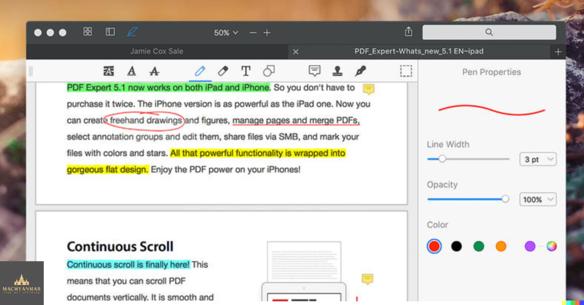The width and height of the screenshot is (584, 305).
Task: Add a new tab with plus button
Action: coord(558,52)
